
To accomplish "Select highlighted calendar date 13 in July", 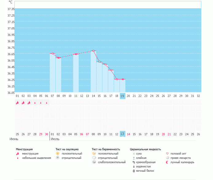I will [x=122, y=134].
